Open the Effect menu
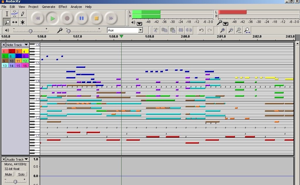The height and width of the screenshot is (185, 300). point(63,6)
